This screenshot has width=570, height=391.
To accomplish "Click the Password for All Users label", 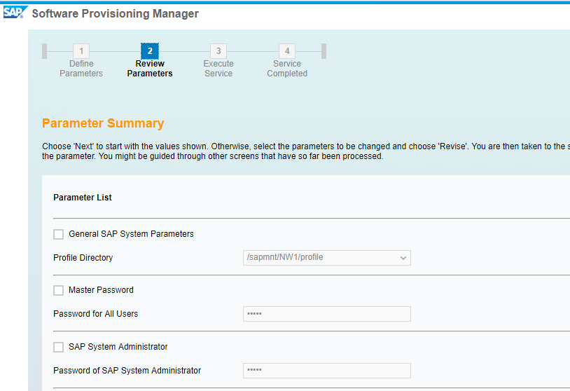I will [96, 314].
